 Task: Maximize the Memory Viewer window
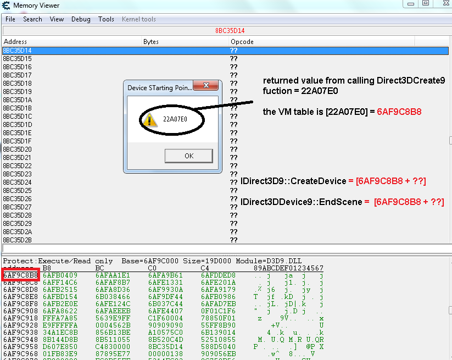click(x=425, y=4)
